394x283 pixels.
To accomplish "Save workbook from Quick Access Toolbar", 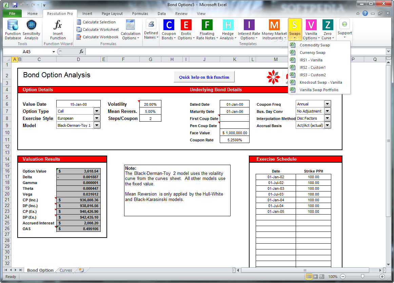I will pyautogui.click(x=15, y=5).
